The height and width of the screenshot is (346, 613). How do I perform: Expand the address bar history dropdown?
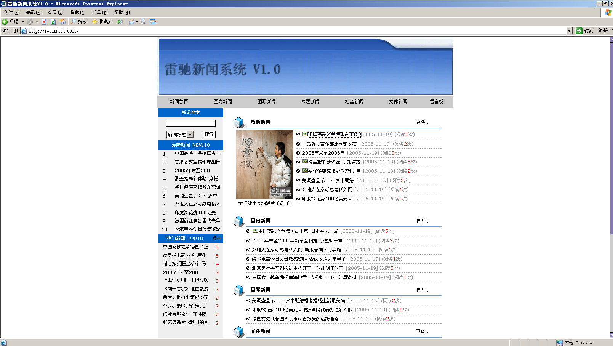(x=569, y=30)
